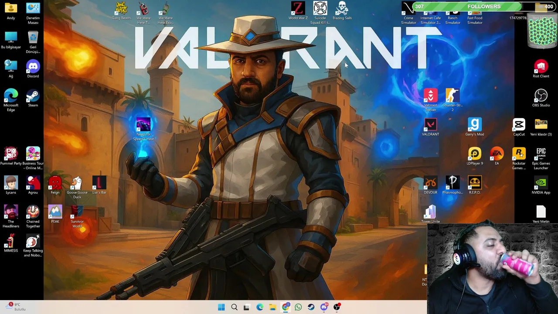Select the Andy folder icon
The width and height of the screenshot is (558, 314).
pos(11,11)
